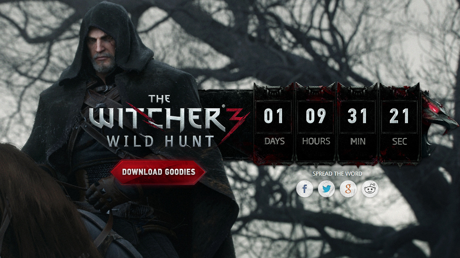Image resolution: width=460 pixels, height=258 pixels.
Task: Click the MIN label under the counter
Action: click(x=358, y=141)
